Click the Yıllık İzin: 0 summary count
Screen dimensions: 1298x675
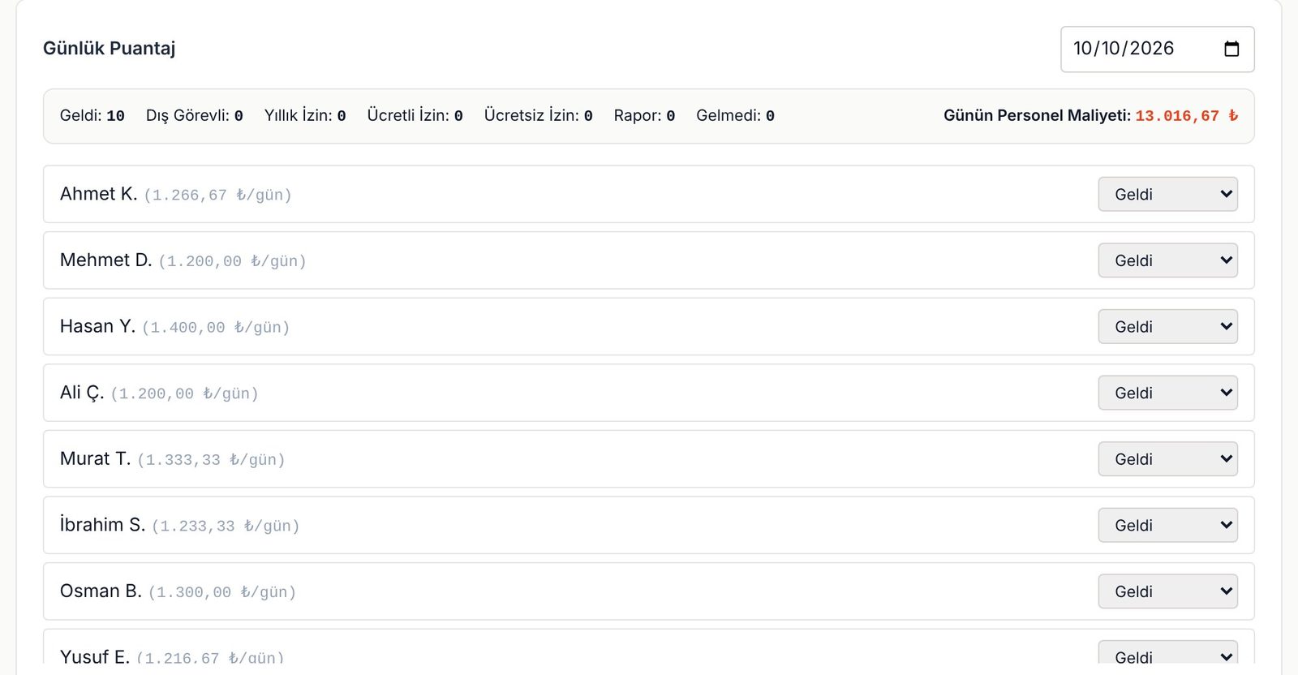[x=305, y=116]
